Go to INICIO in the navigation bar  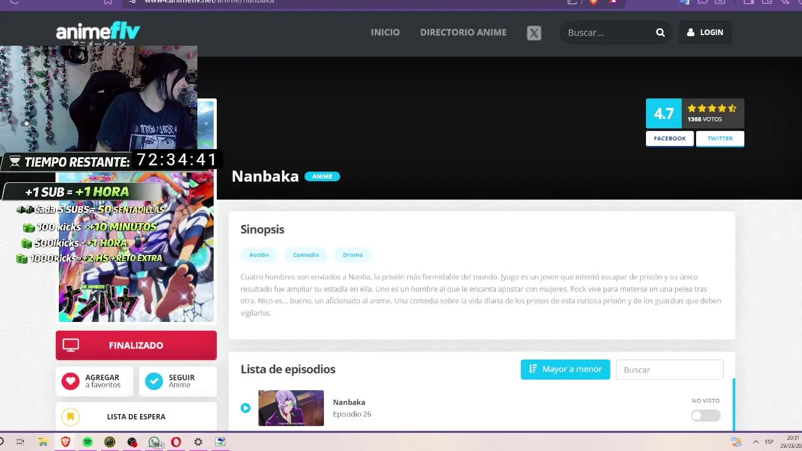tap(385, 33)
